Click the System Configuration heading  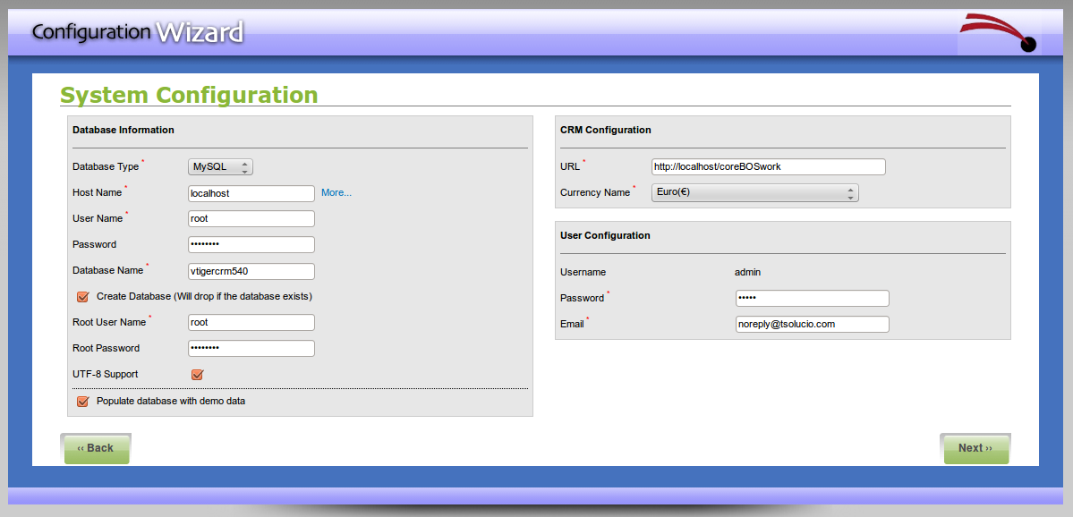tap(189, 95)
